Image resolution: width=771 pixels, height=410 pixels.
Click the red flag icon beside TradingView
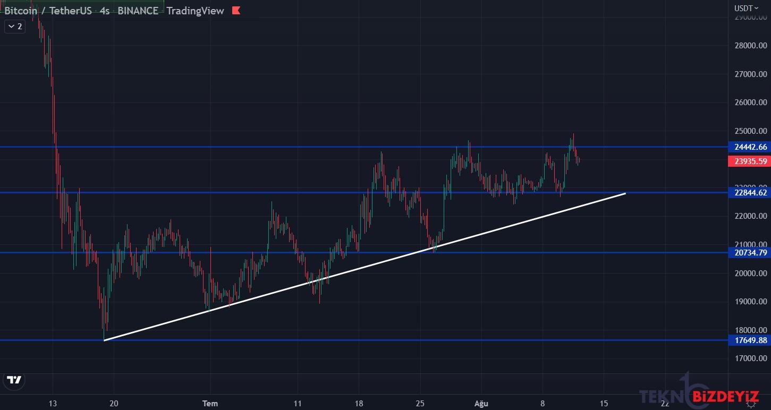pyautogui.click(x=236, y=11)
